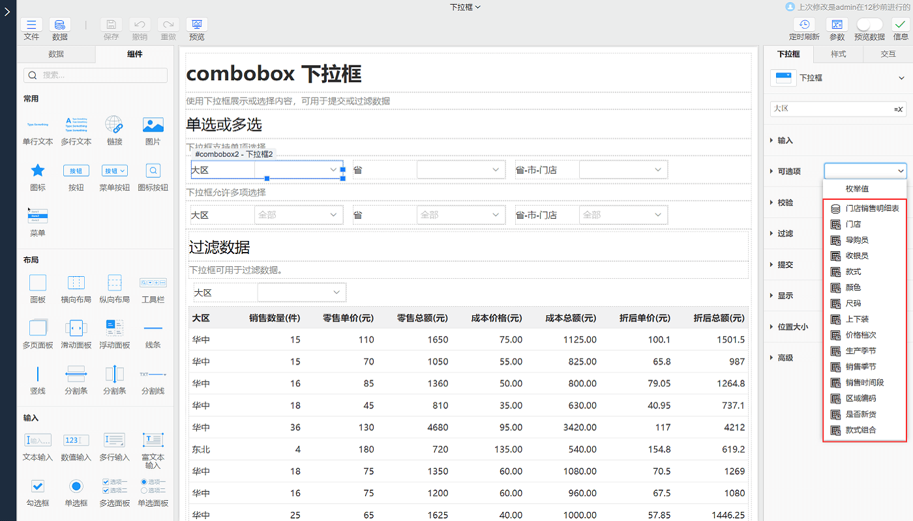913x521 pixels.
Task: Switch to the 数据 tab in left panel
Action: [56, 54]
